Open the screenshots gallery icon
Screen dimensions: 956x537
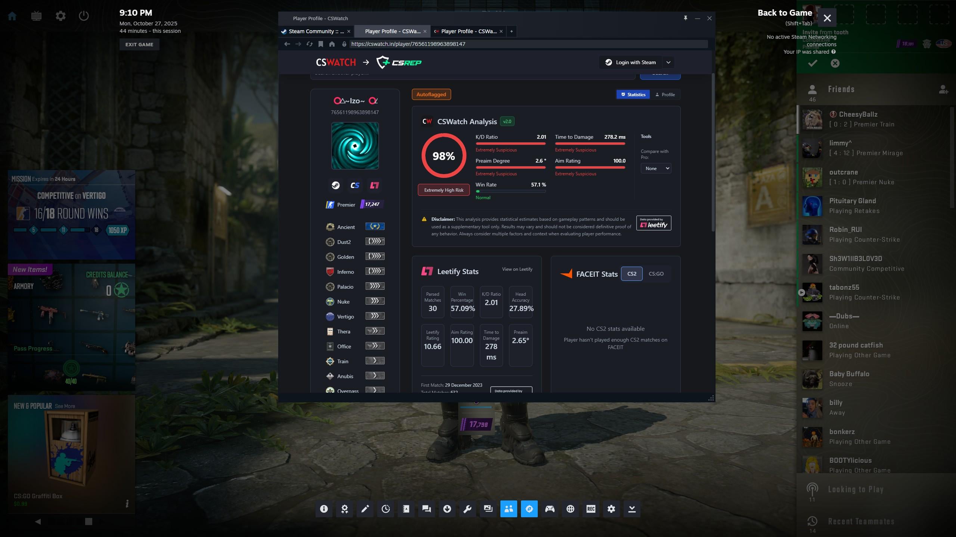488,509
